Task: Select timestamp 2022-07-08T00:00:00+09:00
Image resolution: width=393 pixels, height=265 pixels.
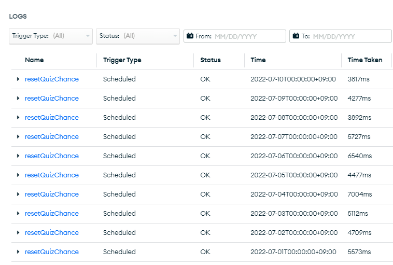Action: pos(294,117)
